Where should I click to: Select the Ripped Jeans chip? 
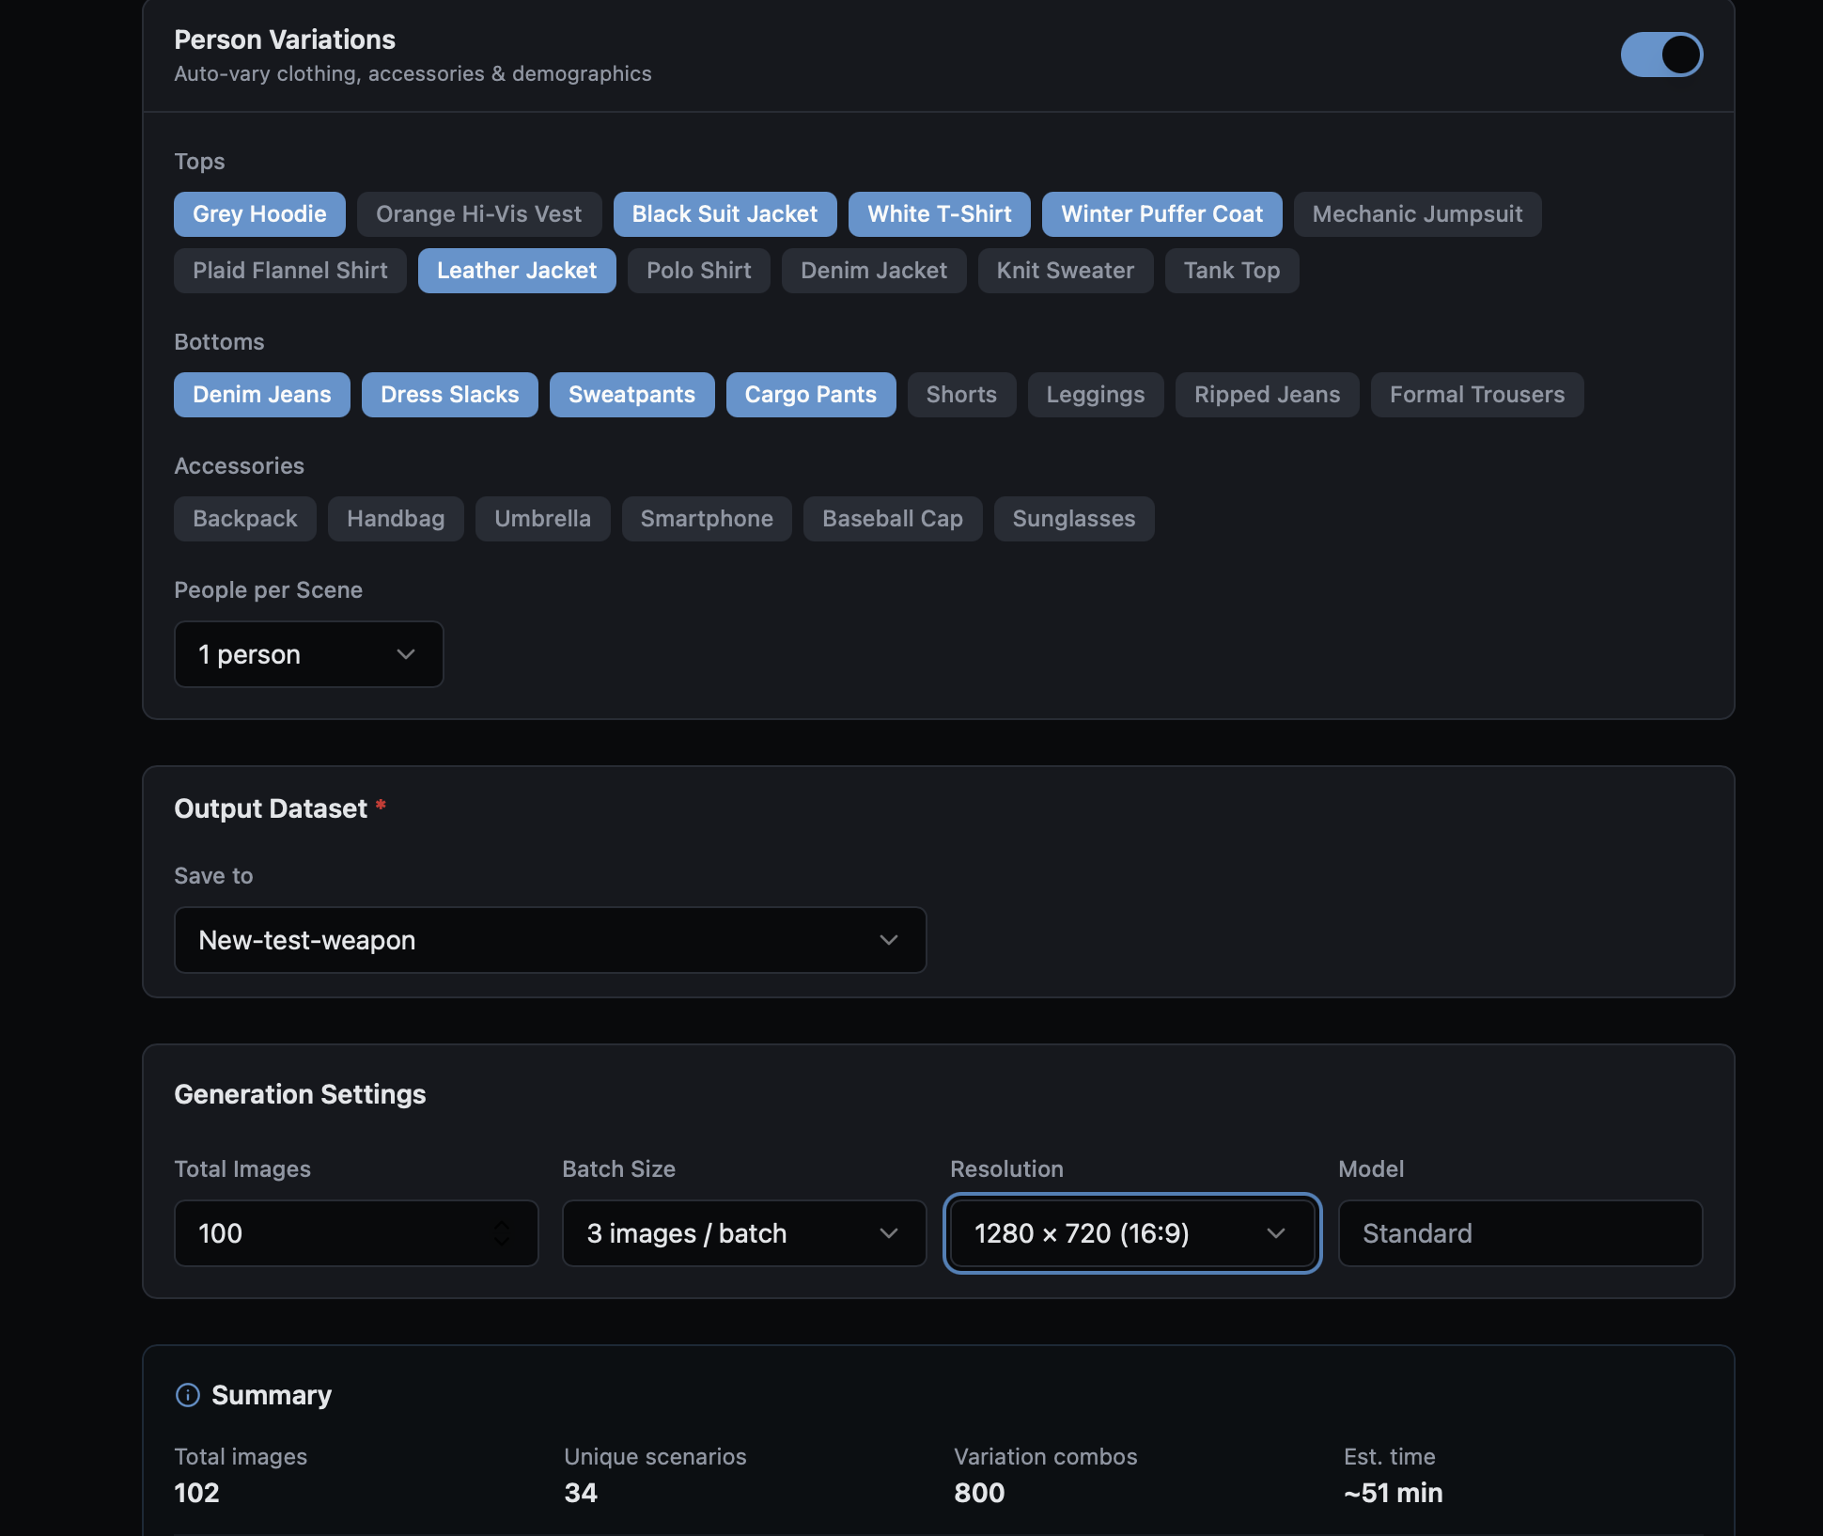[1268, 395]
